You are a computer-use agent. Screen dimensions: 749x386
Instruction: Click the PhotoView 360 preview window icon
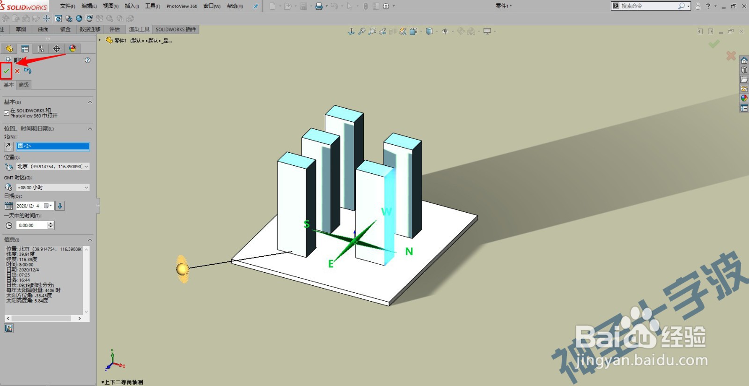(58, 19)
